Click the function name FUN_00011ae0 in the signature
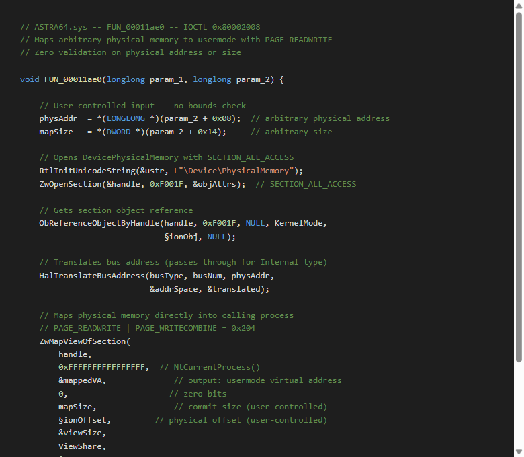This screenshot has height=457, width=524. [x=73, y=79]
